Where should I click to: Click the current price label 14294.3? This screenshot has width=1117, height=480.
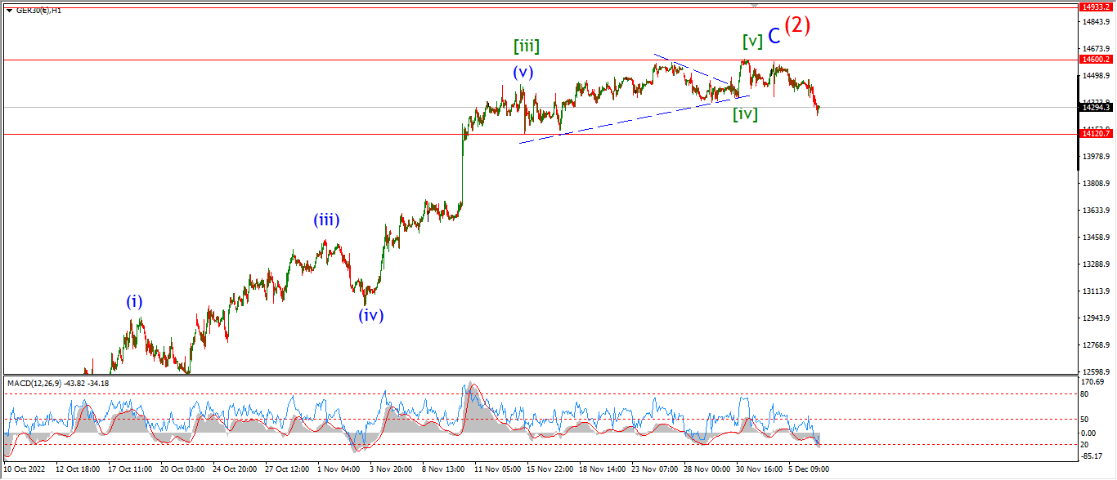pos(1096,107)
